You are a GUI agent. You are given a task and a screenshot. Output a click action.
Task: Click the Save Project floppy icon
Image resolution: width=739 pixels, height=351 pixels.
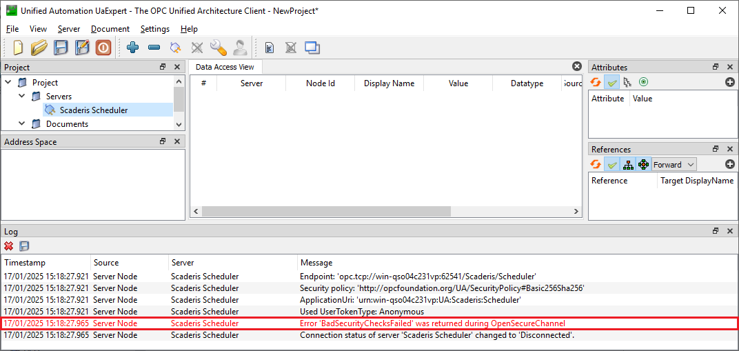(x=61, y=48)
